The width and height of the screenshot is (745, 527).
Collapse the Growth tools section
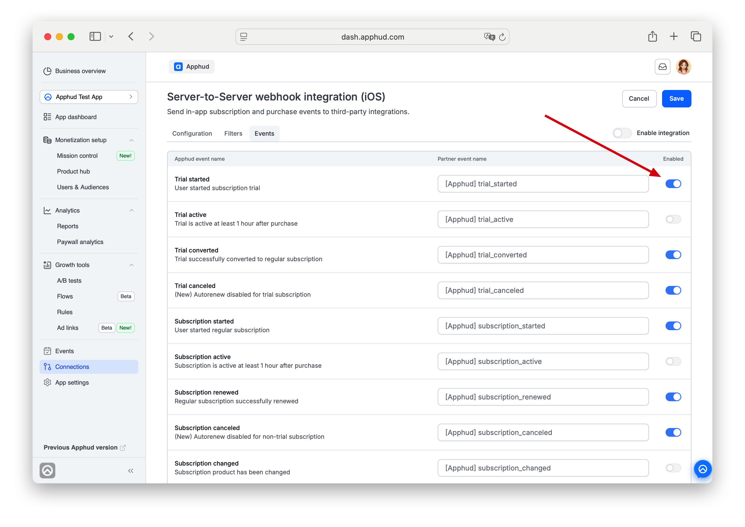(x=132, y=265)
